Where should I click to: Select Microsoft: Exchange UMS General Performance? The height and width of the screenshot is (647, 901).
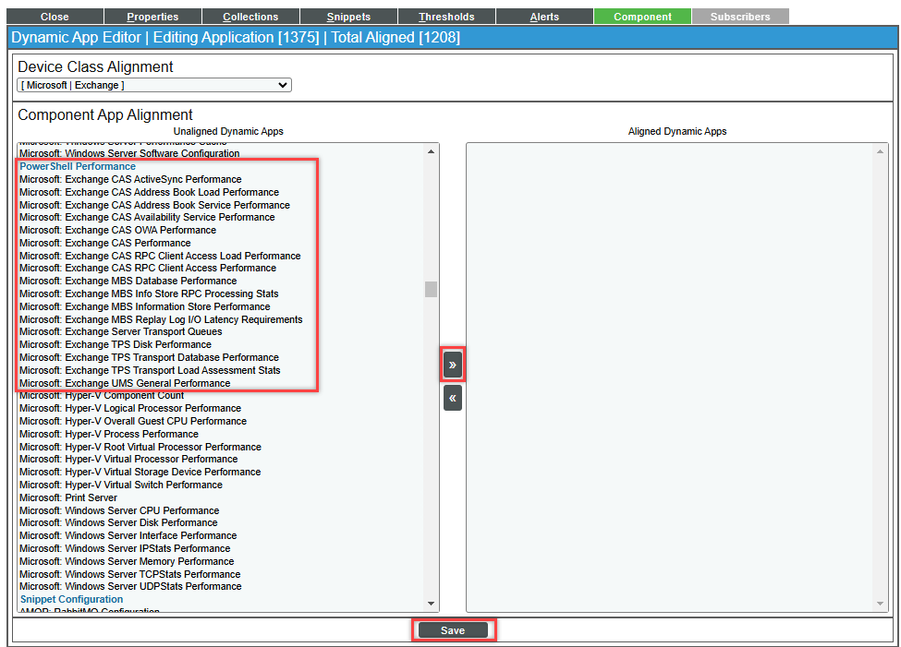125,383
